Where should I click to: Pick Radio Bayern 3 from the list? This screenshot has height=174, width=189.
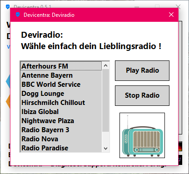pyautogui.click(x=61, y=130)
